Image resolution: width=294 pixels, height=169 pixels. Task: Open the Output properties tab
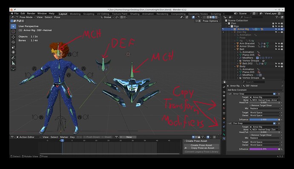click(x=224, y=96)
